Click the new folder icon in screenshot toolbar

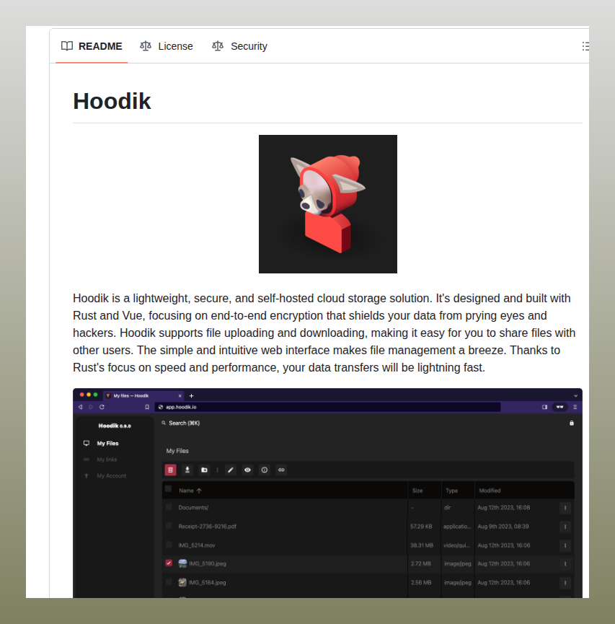pyautogui.click(x=205, y=470)
